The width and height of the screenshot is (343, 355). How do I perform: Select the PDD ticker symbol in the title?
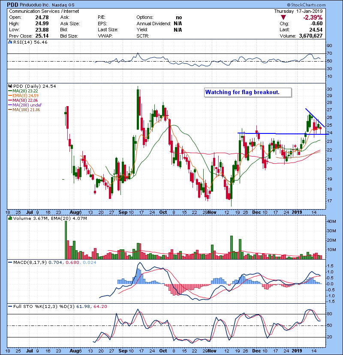coord(12,5)
